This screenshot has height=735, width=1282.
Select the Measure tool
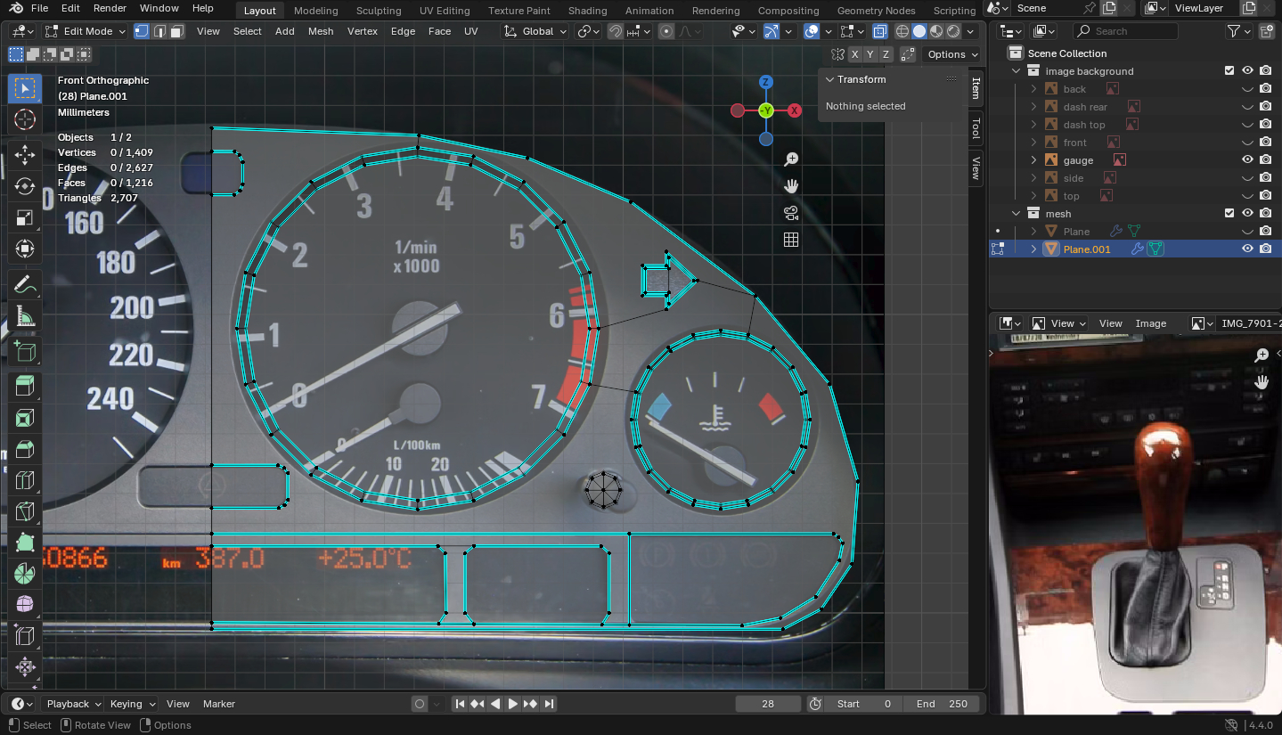pos(25,316)
